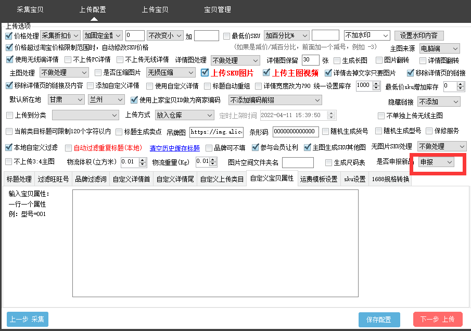Screen dimensions: 471x331
Task: Open 上传方式 放入仓库 dropdown
Action: click(184, 115)
